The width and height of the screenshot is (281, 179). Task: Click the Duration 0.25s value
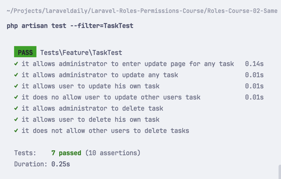pyautogui.click(x=61, y=164)
